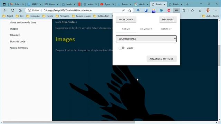Viewport: 221px width, 124px height.
Task: Open a new tab with plus icon
Action: click(187, 4)
